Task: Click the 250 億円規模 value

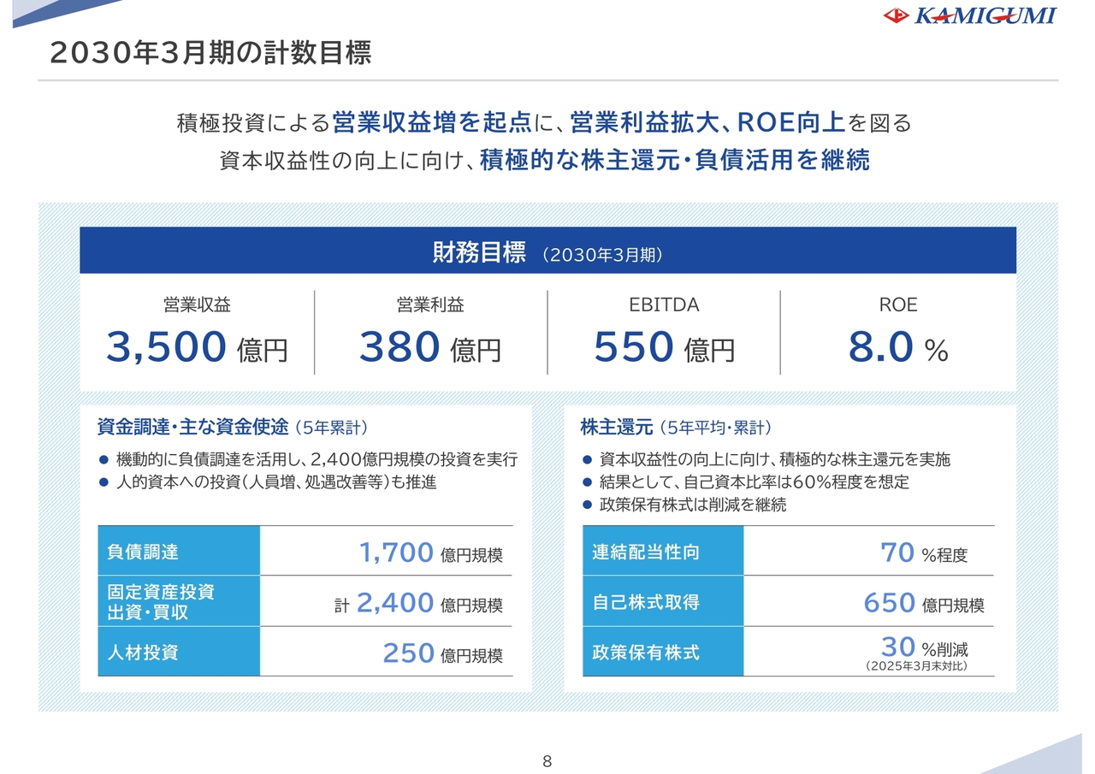Action: [x=443, y=654]
